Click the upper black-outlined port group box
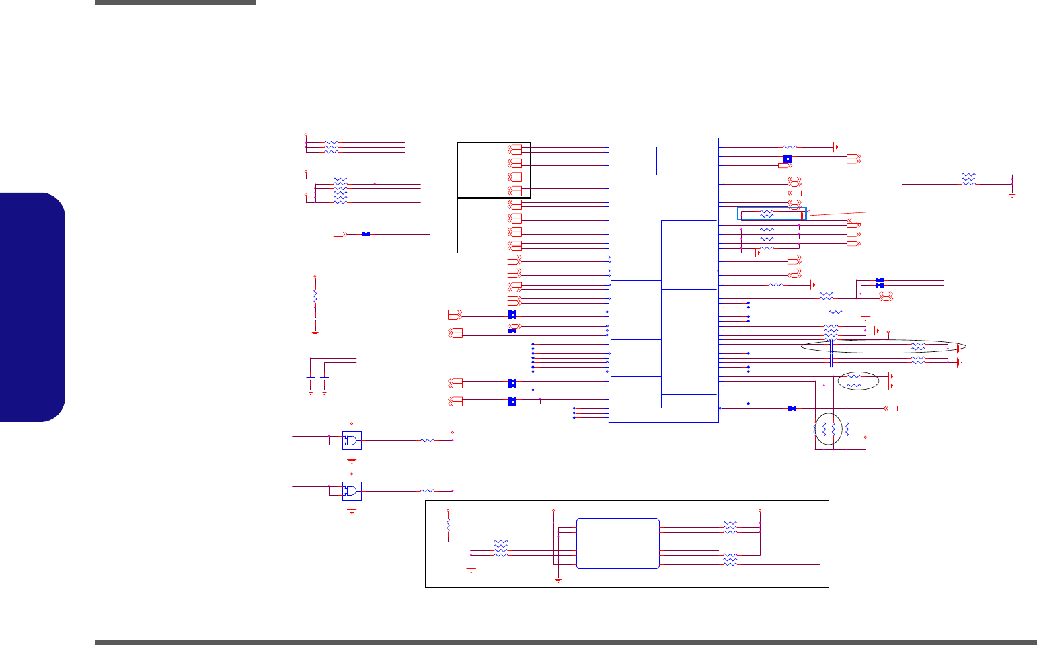Image resolution: width=1037 pixels, height=645 pixels. coord(494,169)
